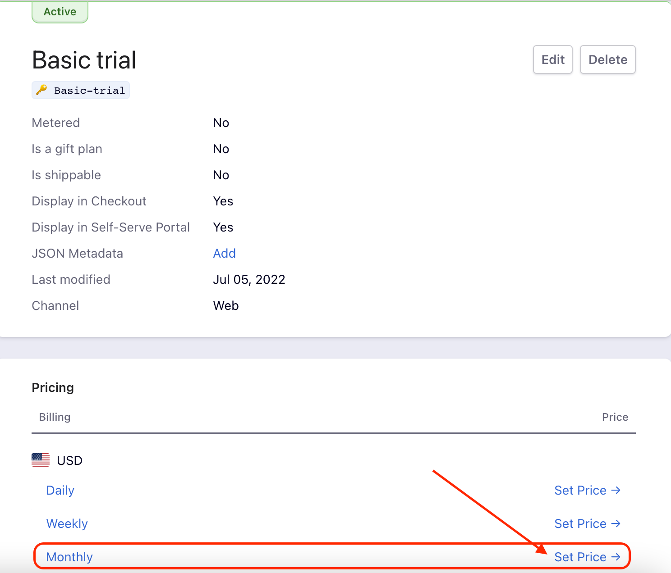
Task: Open the Daily billing period link
Action: [x=60, y=490]
